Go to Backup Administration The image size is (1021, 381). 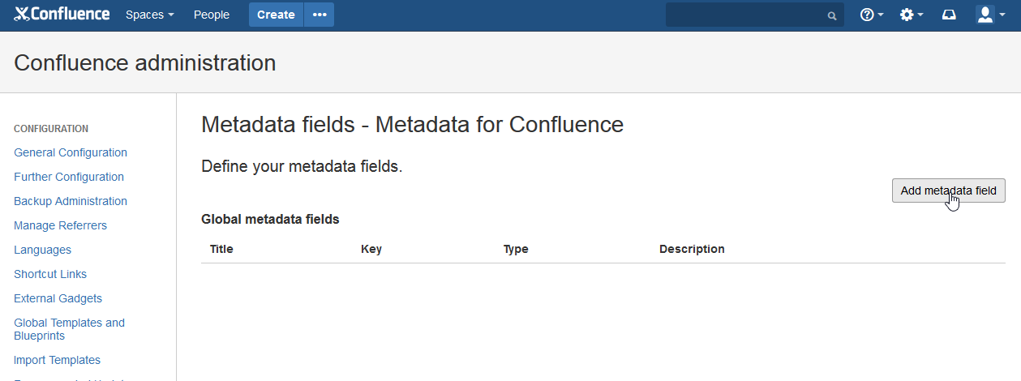point(71,201)
